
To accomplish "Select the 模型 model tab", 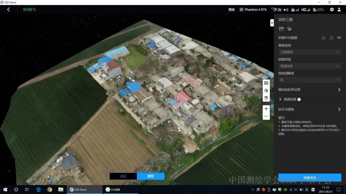I will (x=151, y=176).
